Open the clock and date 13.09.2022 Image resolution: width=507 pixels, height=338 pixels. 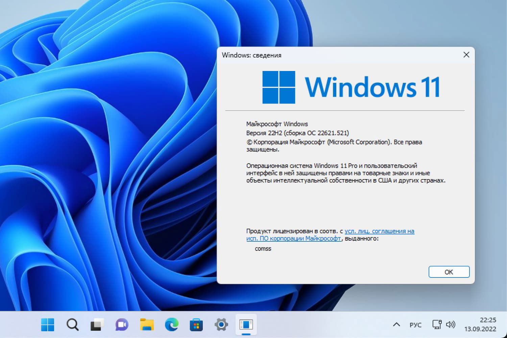pos(480,324)
